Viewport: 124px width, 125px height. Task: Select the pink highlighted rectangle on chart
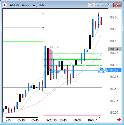coord(50,59)
